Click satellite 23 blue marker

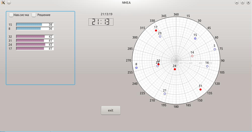(x=160, y=36)
